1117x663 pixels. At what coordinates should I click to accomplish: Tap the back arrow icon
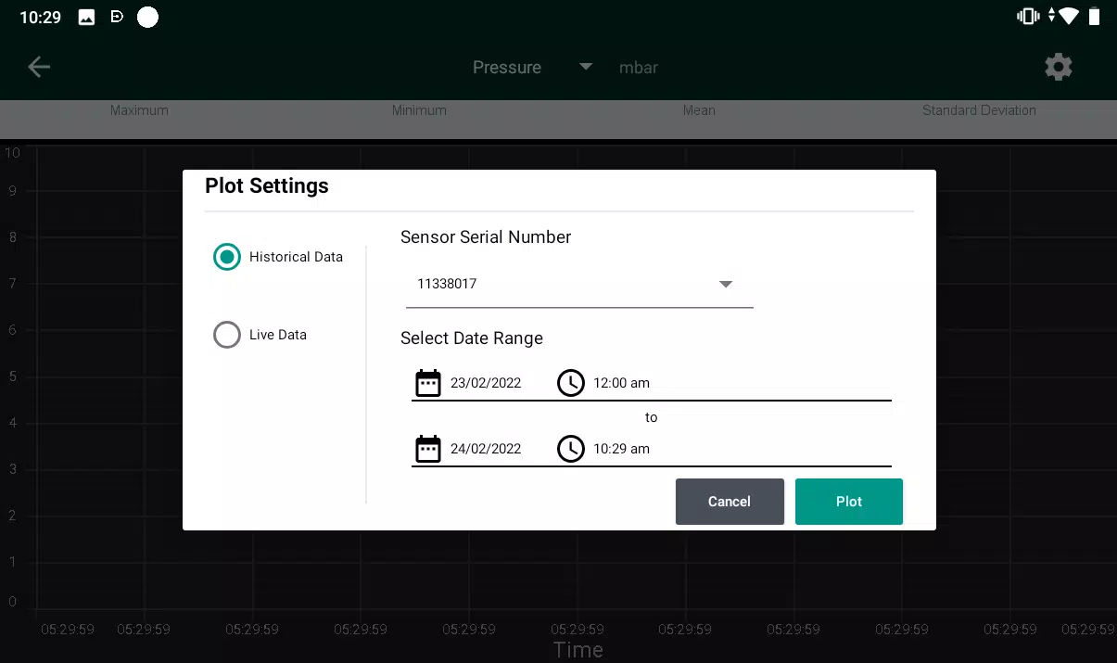click(39, 67)
